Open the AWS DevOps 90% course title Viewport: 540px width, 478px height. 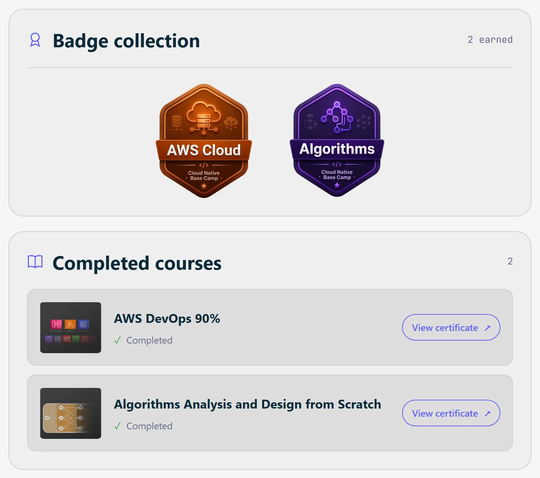[x=167, y=318]
